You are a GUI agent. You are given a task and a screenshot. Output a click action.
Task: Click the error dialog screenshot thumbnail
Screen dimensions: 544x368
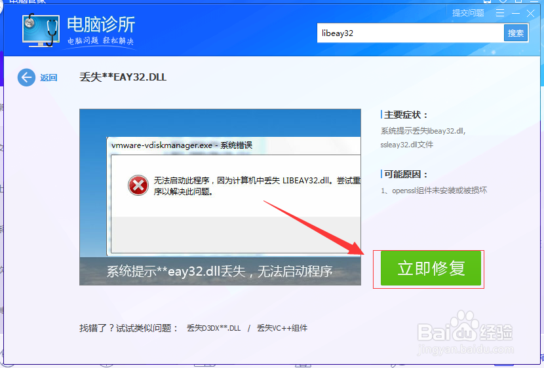point(220,197)
